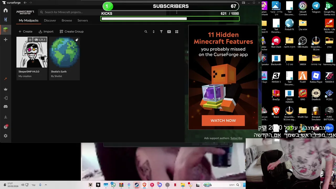Open Deadlock desktop icon
The image size is (336, 189).
tap(316, 95)
